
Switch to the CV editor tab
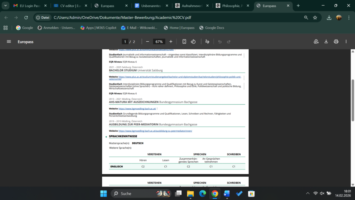coord(71,6)
